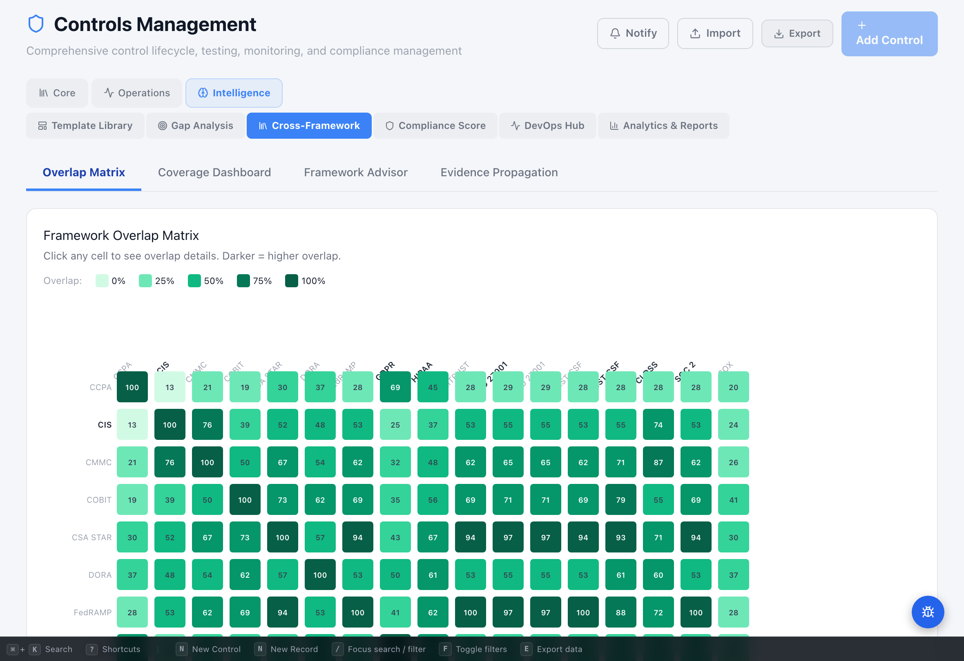The image size is (964, 661).
Task: Click the 25% overlap legend swatch
Action: click(145, 281)
